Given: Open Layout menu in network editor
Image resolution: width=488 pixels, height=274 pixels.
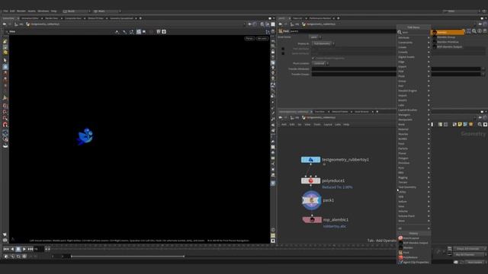Looking at the screenshot, I should (328, 125).
